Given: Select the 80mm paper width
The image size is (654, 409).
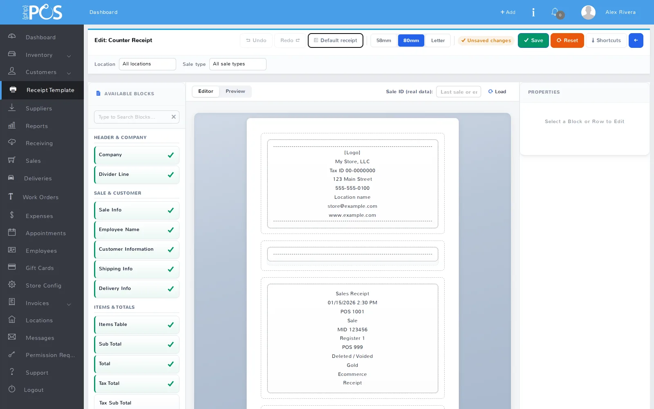Looking at the screenshot, I should [x=411, y=40].
